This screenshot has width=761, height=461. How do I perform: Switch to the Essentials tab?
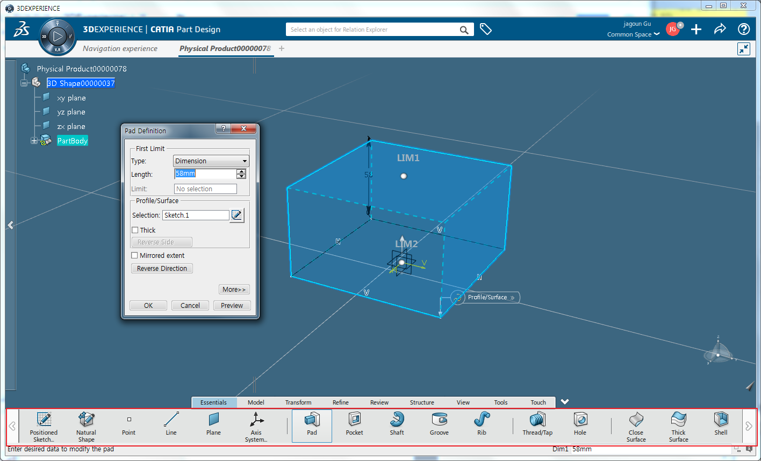point(213,402)
